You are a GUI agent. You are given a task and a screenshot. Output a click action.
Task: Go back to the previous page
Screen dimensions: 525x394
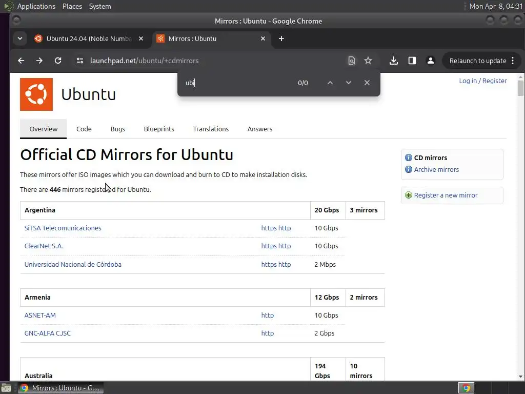point(21,61)
